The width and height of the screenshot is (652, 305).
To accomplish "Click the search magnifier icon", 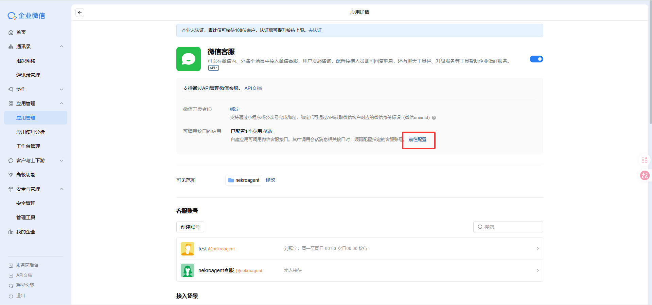I will click(x=480, y=227).
